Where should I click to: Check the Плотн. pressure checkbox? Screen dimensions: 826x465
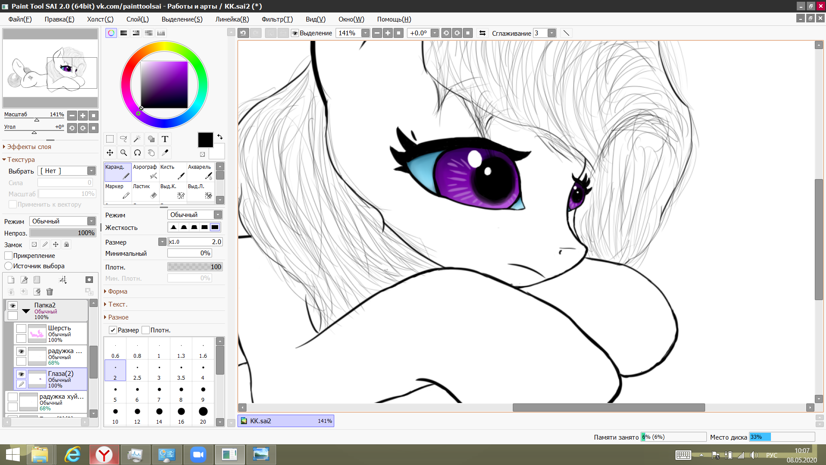pyautogui.click(x=146, y=330)
